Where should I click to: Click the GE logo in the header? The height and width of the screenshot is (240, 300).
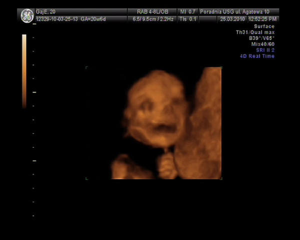pos(26,15)
